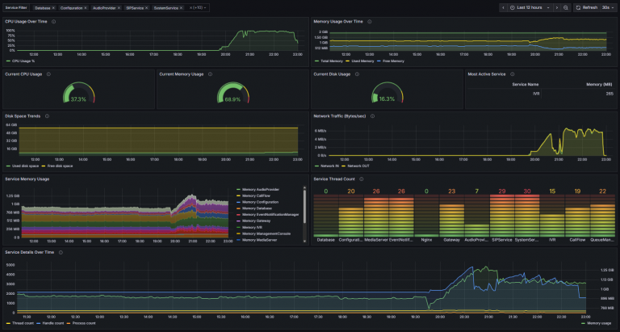
Task: Toggle Used Memory legend series
Action: 360,61
